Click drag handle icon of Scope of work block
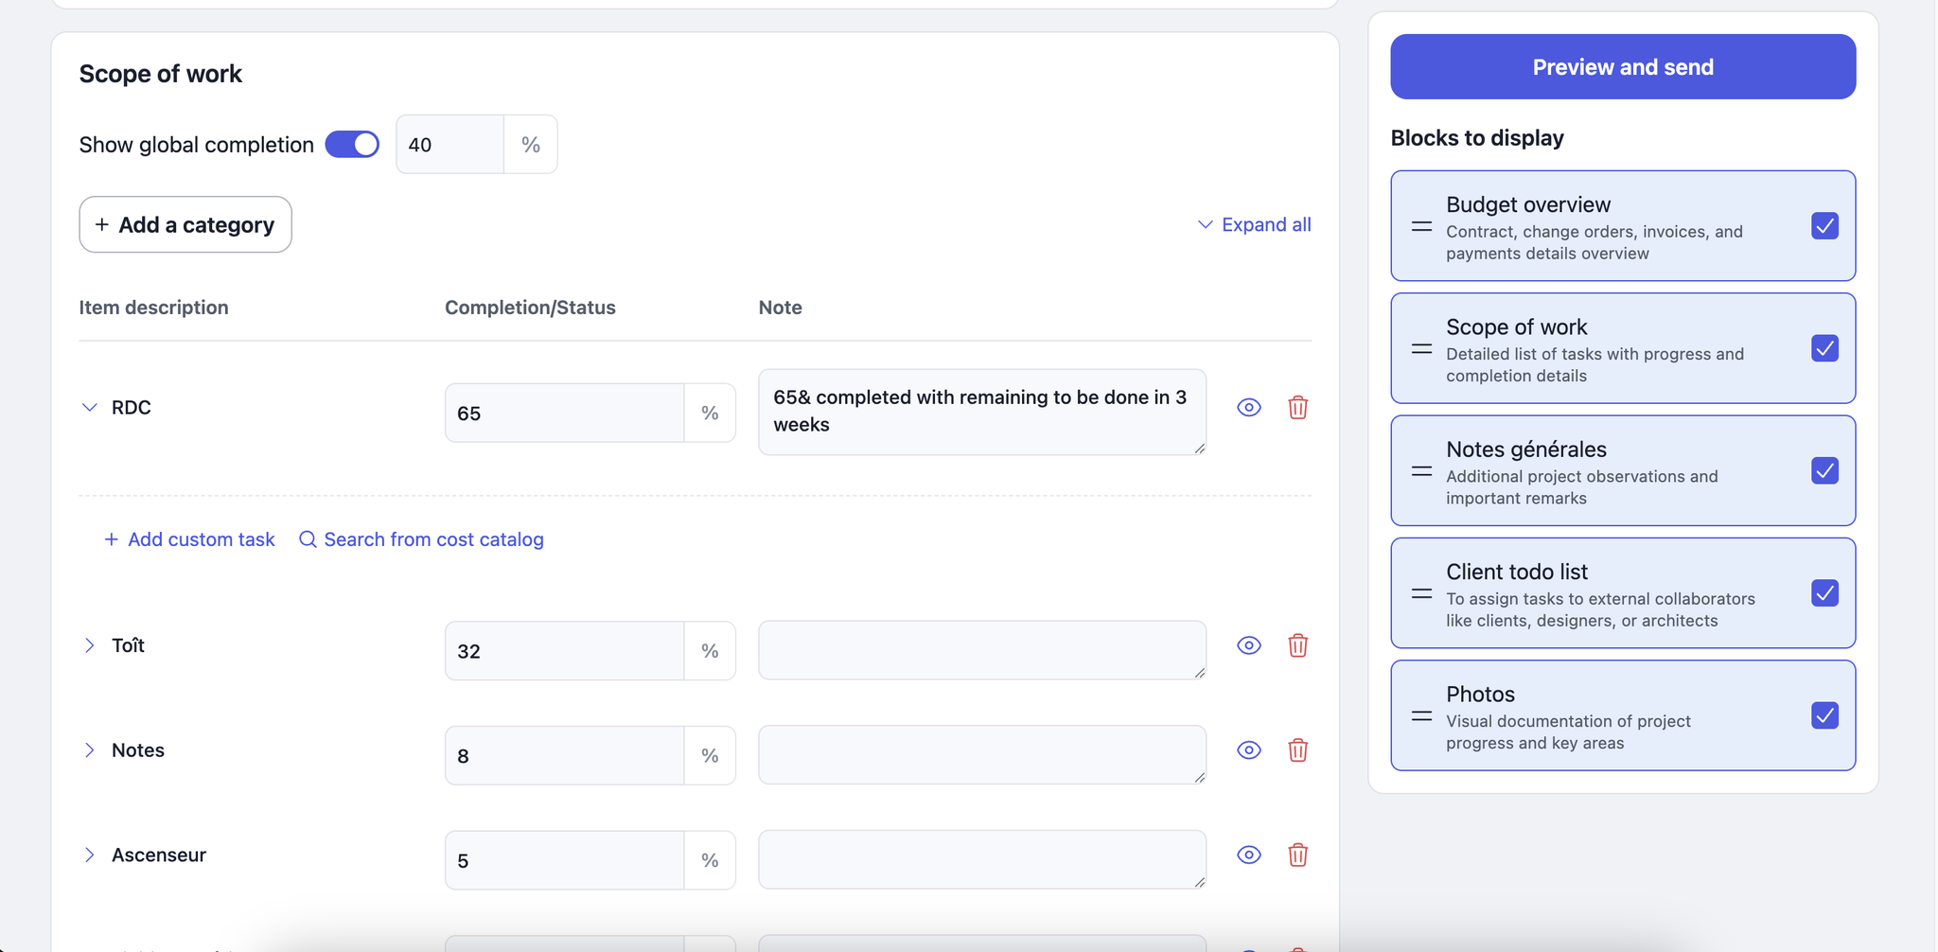Image resolution: width=1938 pixels, height=952 pixels. [1421, 348]
